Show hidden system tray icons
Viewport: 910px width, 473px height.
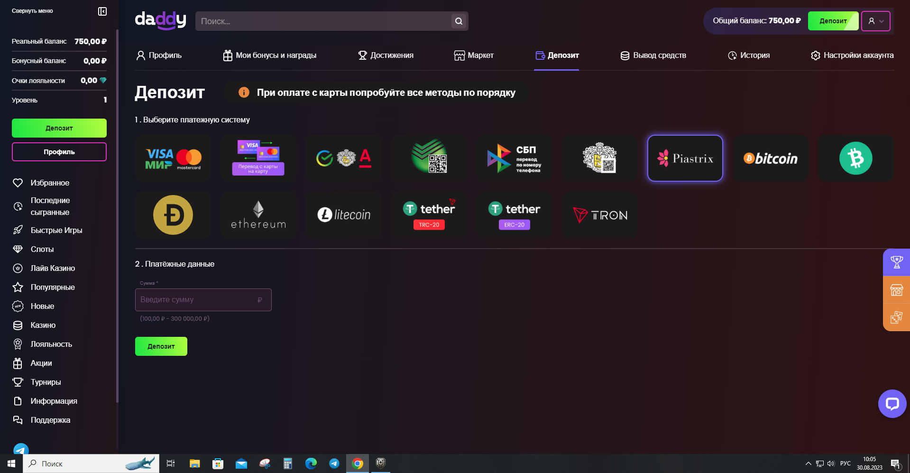pos(808,464)
